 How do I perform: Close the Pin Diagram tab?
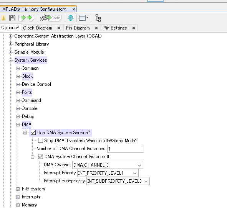96,28
